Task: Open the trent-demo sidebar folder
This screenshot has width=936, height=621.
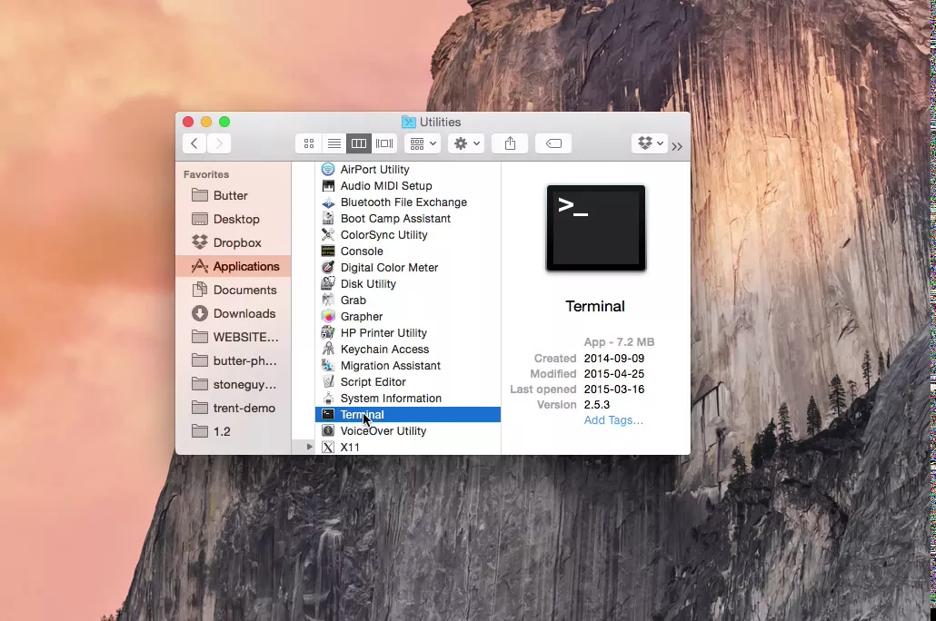Action: (234, 408)
